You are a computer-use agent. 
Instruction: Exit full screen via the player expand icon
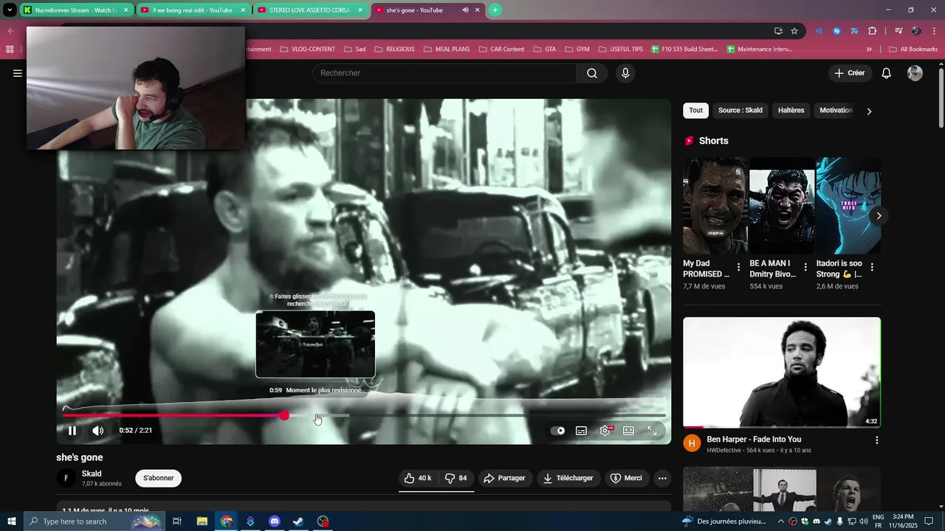[652, 431]
